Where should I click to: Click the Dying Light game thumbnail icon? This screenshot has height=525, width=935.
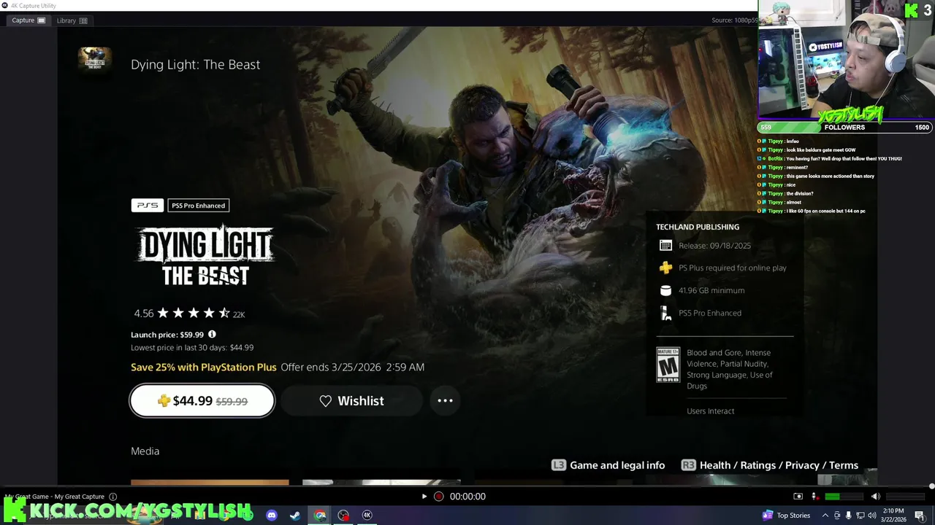click(95, 59)
